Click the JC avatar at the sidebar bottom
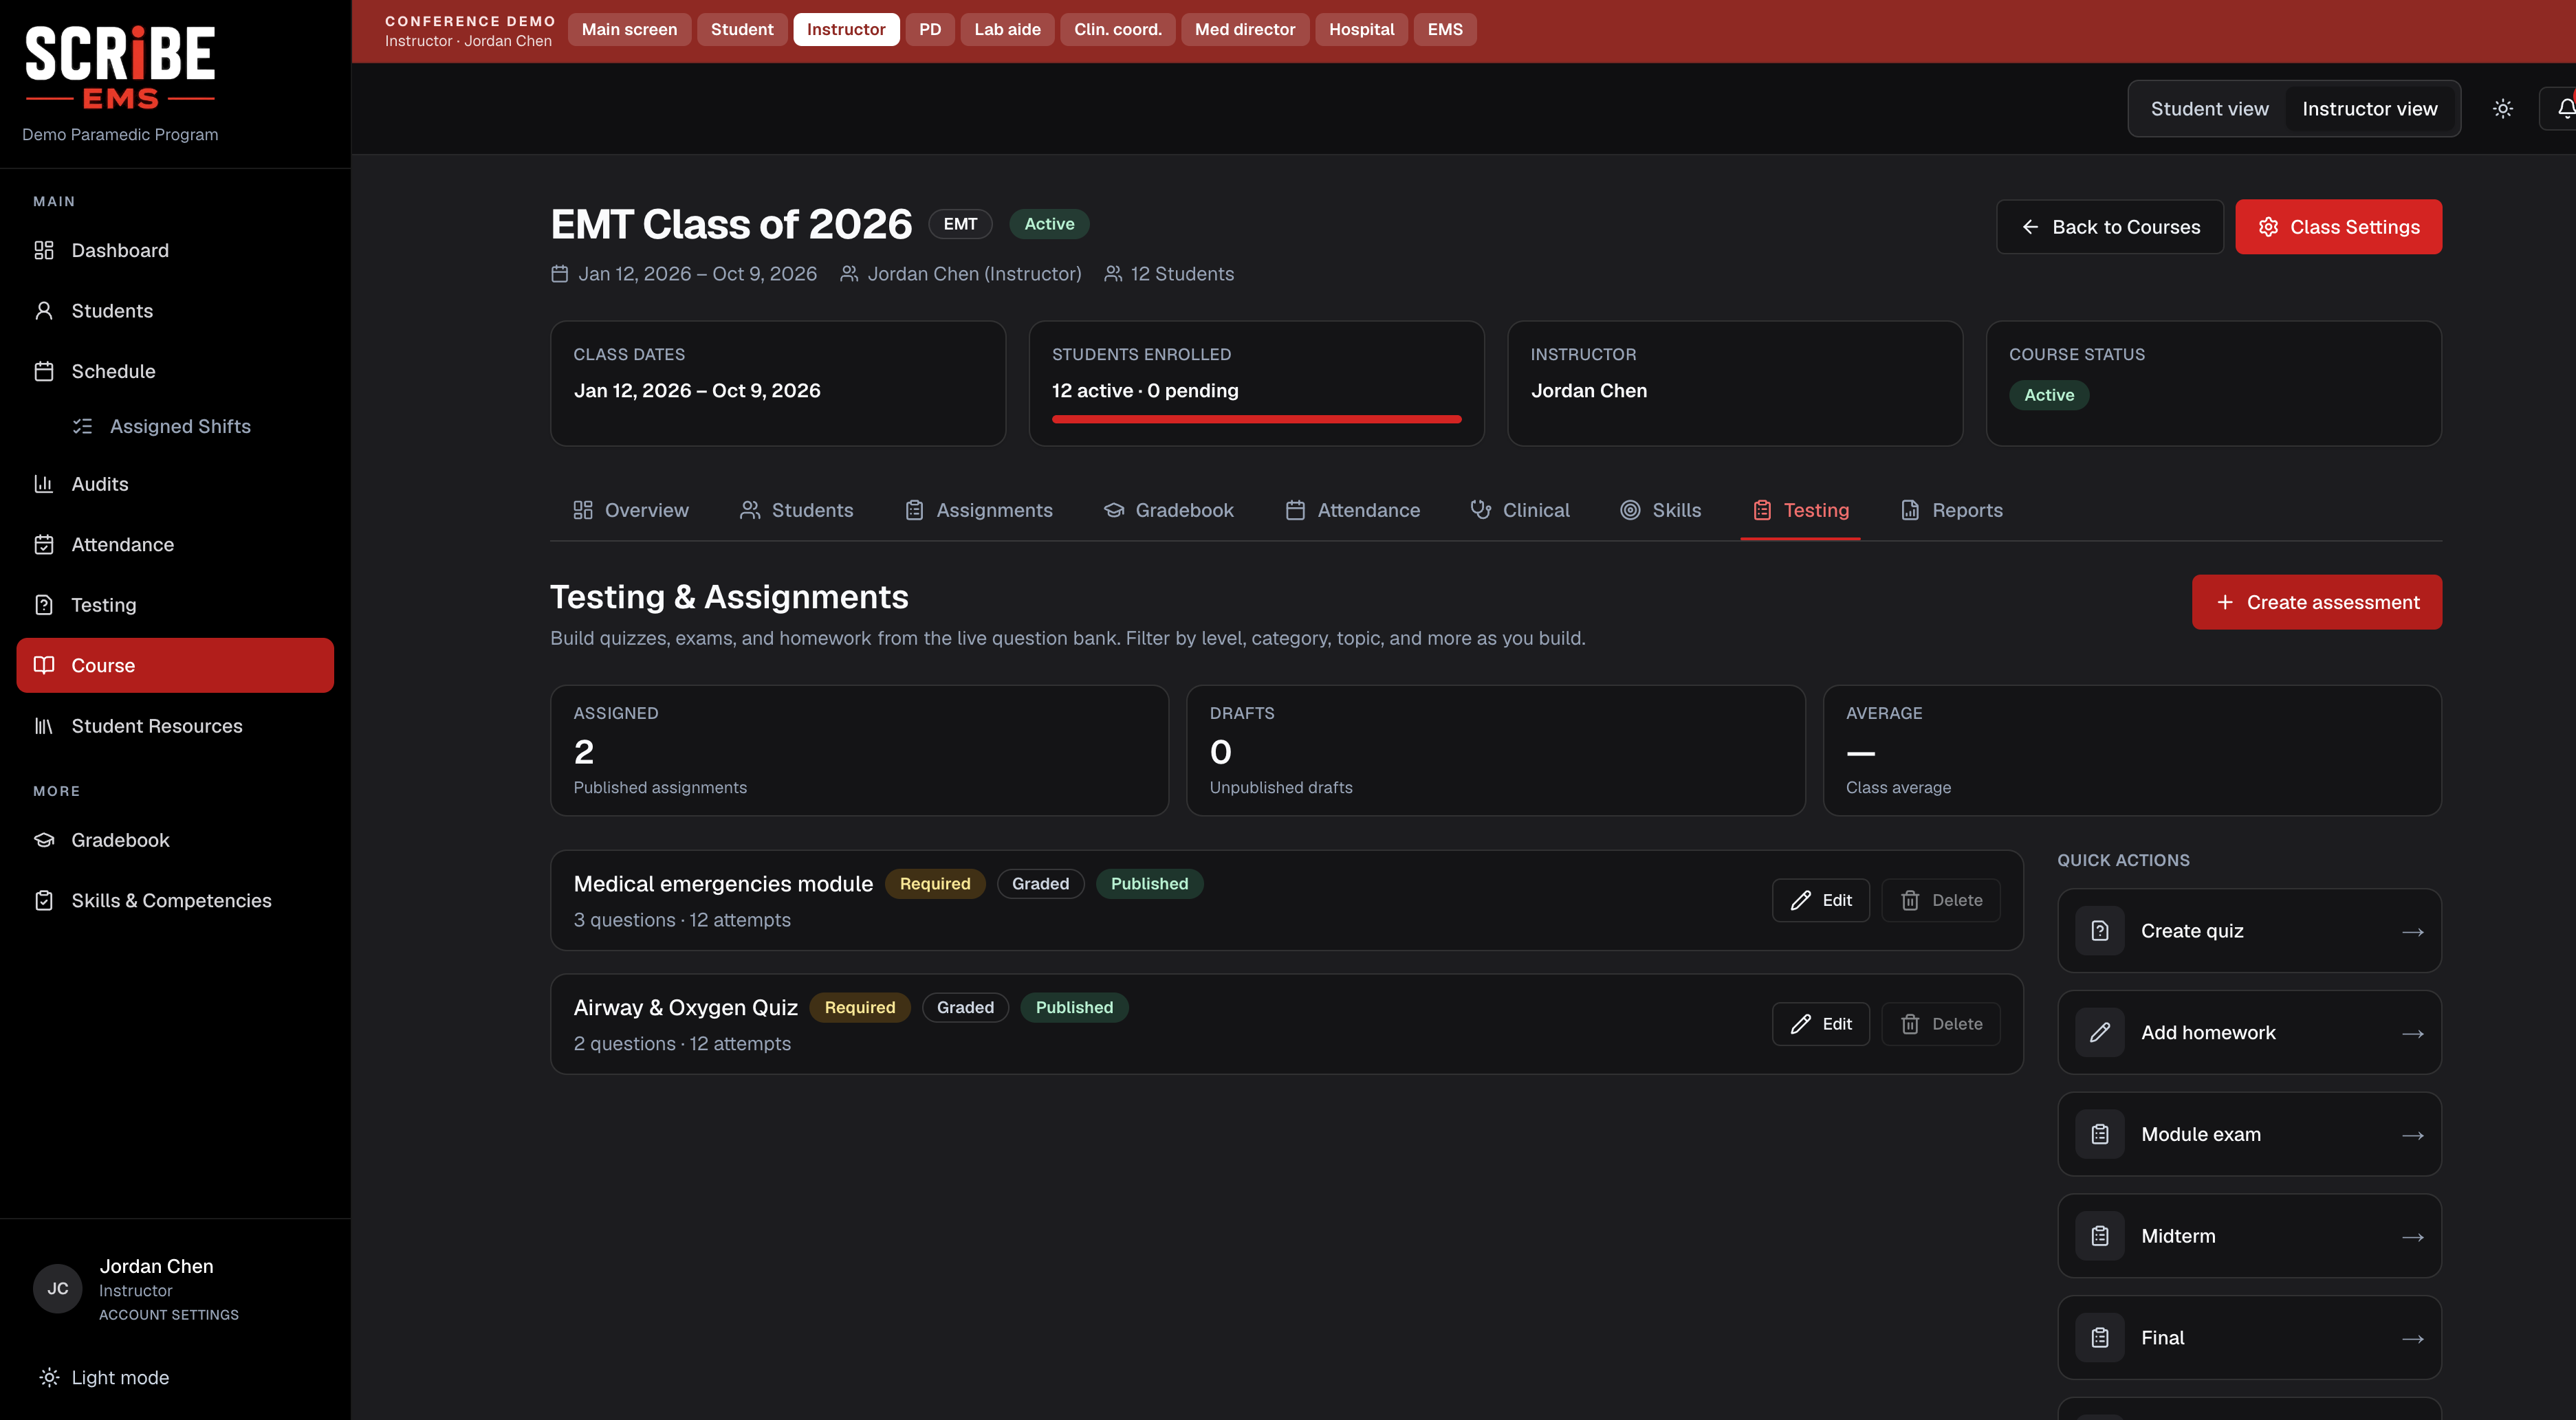The image size is (2576, 1420). click(58, 1289)
